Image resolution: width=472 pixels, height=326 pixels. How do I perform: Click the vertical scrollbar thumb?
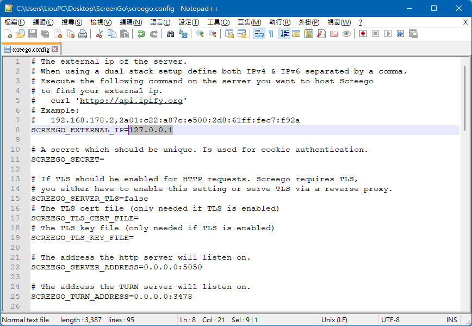[465, 98]
